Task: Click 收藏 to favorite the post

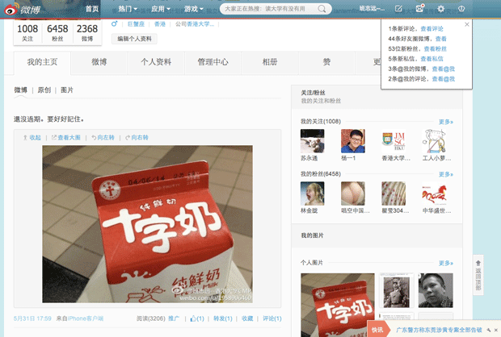Action: [x=247, y=318]
